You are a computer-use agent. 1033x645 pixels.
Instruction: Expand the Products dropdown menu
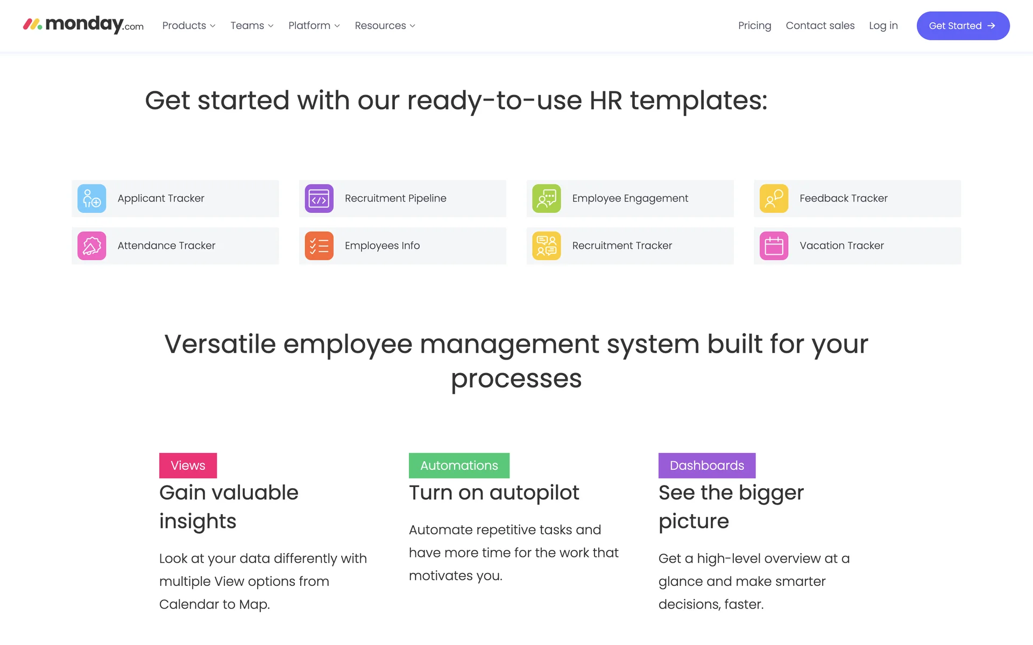[188, 26]
